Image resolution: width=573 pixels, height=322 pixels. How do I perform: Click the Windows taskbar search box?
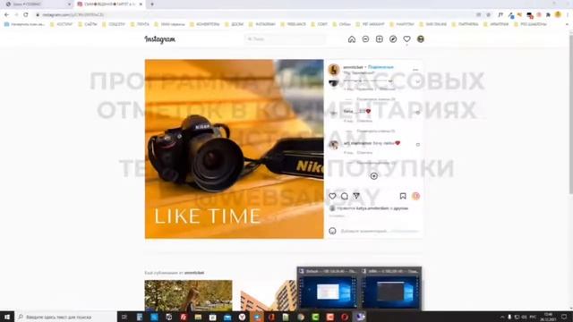click(65, 317)
